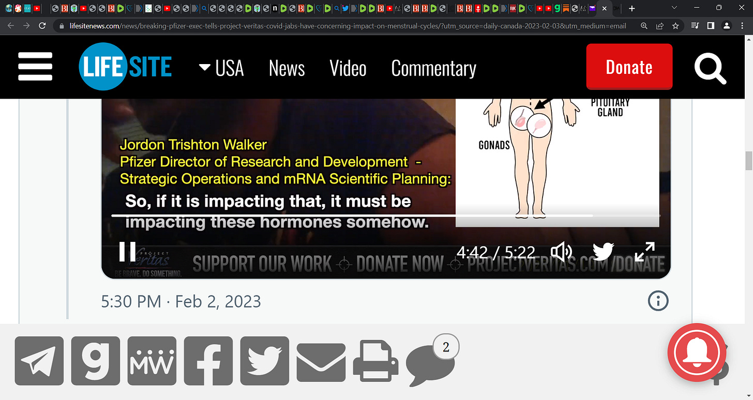Click the PITUITARY GLAND label in video
This screenshot has width=753, height=400.
tap(610, 106)
